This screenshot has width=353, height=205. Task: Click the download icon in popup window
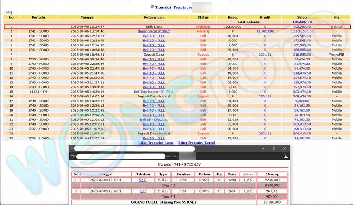pyautogui.click(x=286, y=156)
